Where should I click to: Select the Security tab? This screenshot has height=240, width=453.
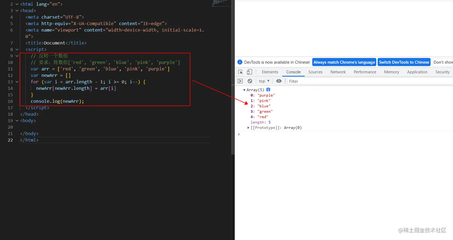coord(443,72)
